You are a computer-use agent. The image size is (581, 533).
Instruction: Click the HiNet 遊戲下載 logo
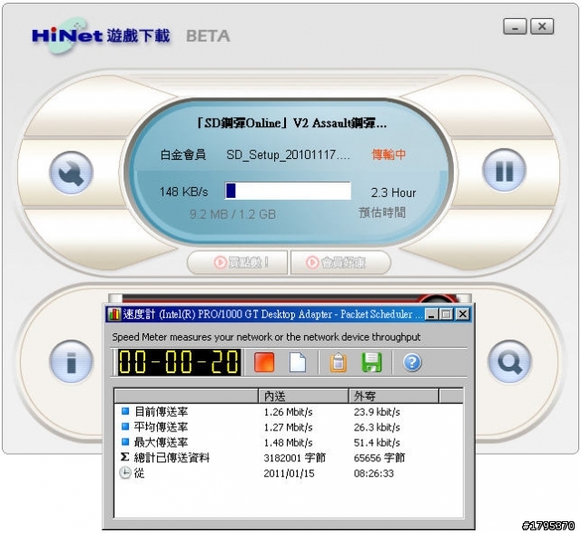coord(101,36)
